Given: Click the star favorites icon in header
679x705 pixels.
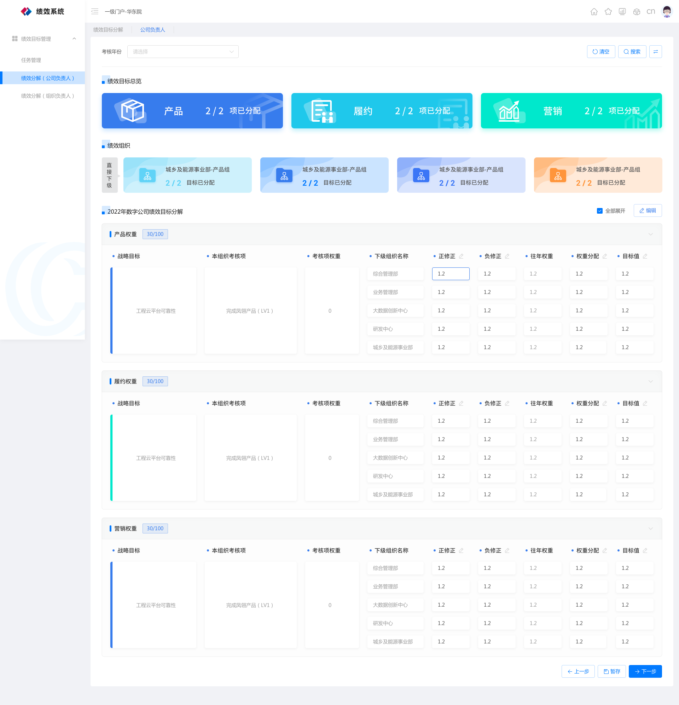Looking at the screenshot, I should point(608,12).
